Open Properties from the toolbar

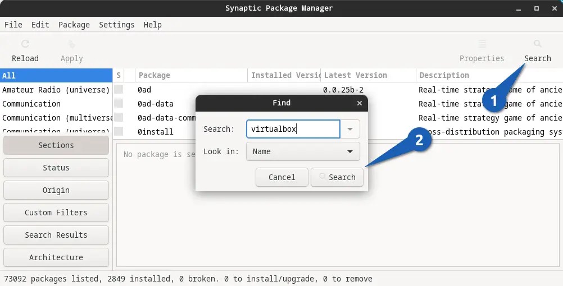click(482, 51)
